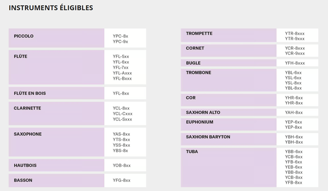Select the SAXHORN BARYTON label
This screenshot has height=191, width=328.
click(208, 137)
